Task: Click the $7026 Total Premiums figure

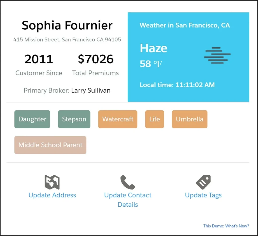Action: [x=95, y=59]
